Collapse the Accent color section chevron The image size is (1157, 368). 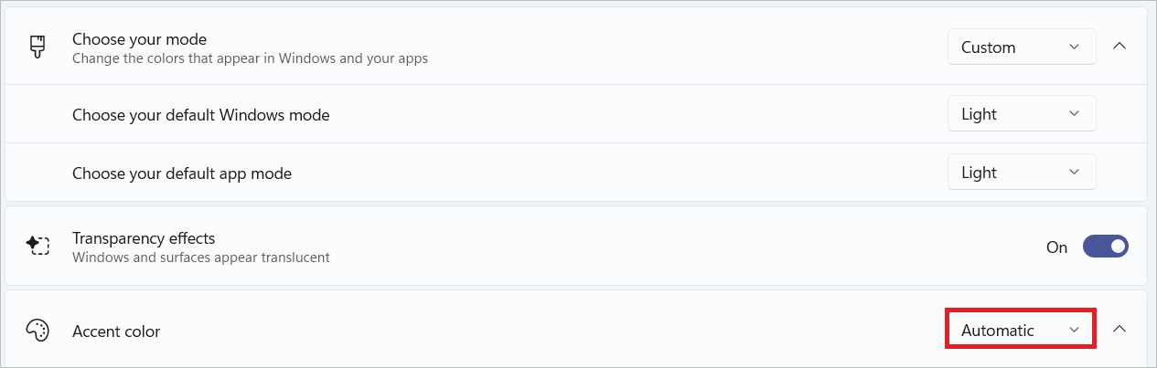[x=1119, y=330]
